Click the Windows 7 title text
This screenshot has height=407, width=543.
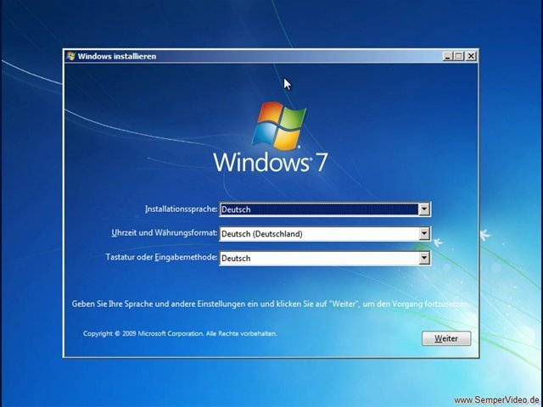[270, 162]
